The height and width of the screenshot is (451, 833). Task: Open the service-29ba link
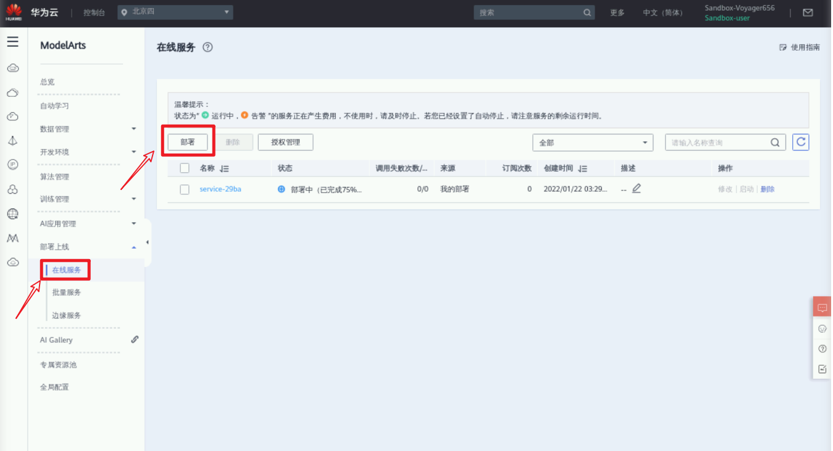220,189
